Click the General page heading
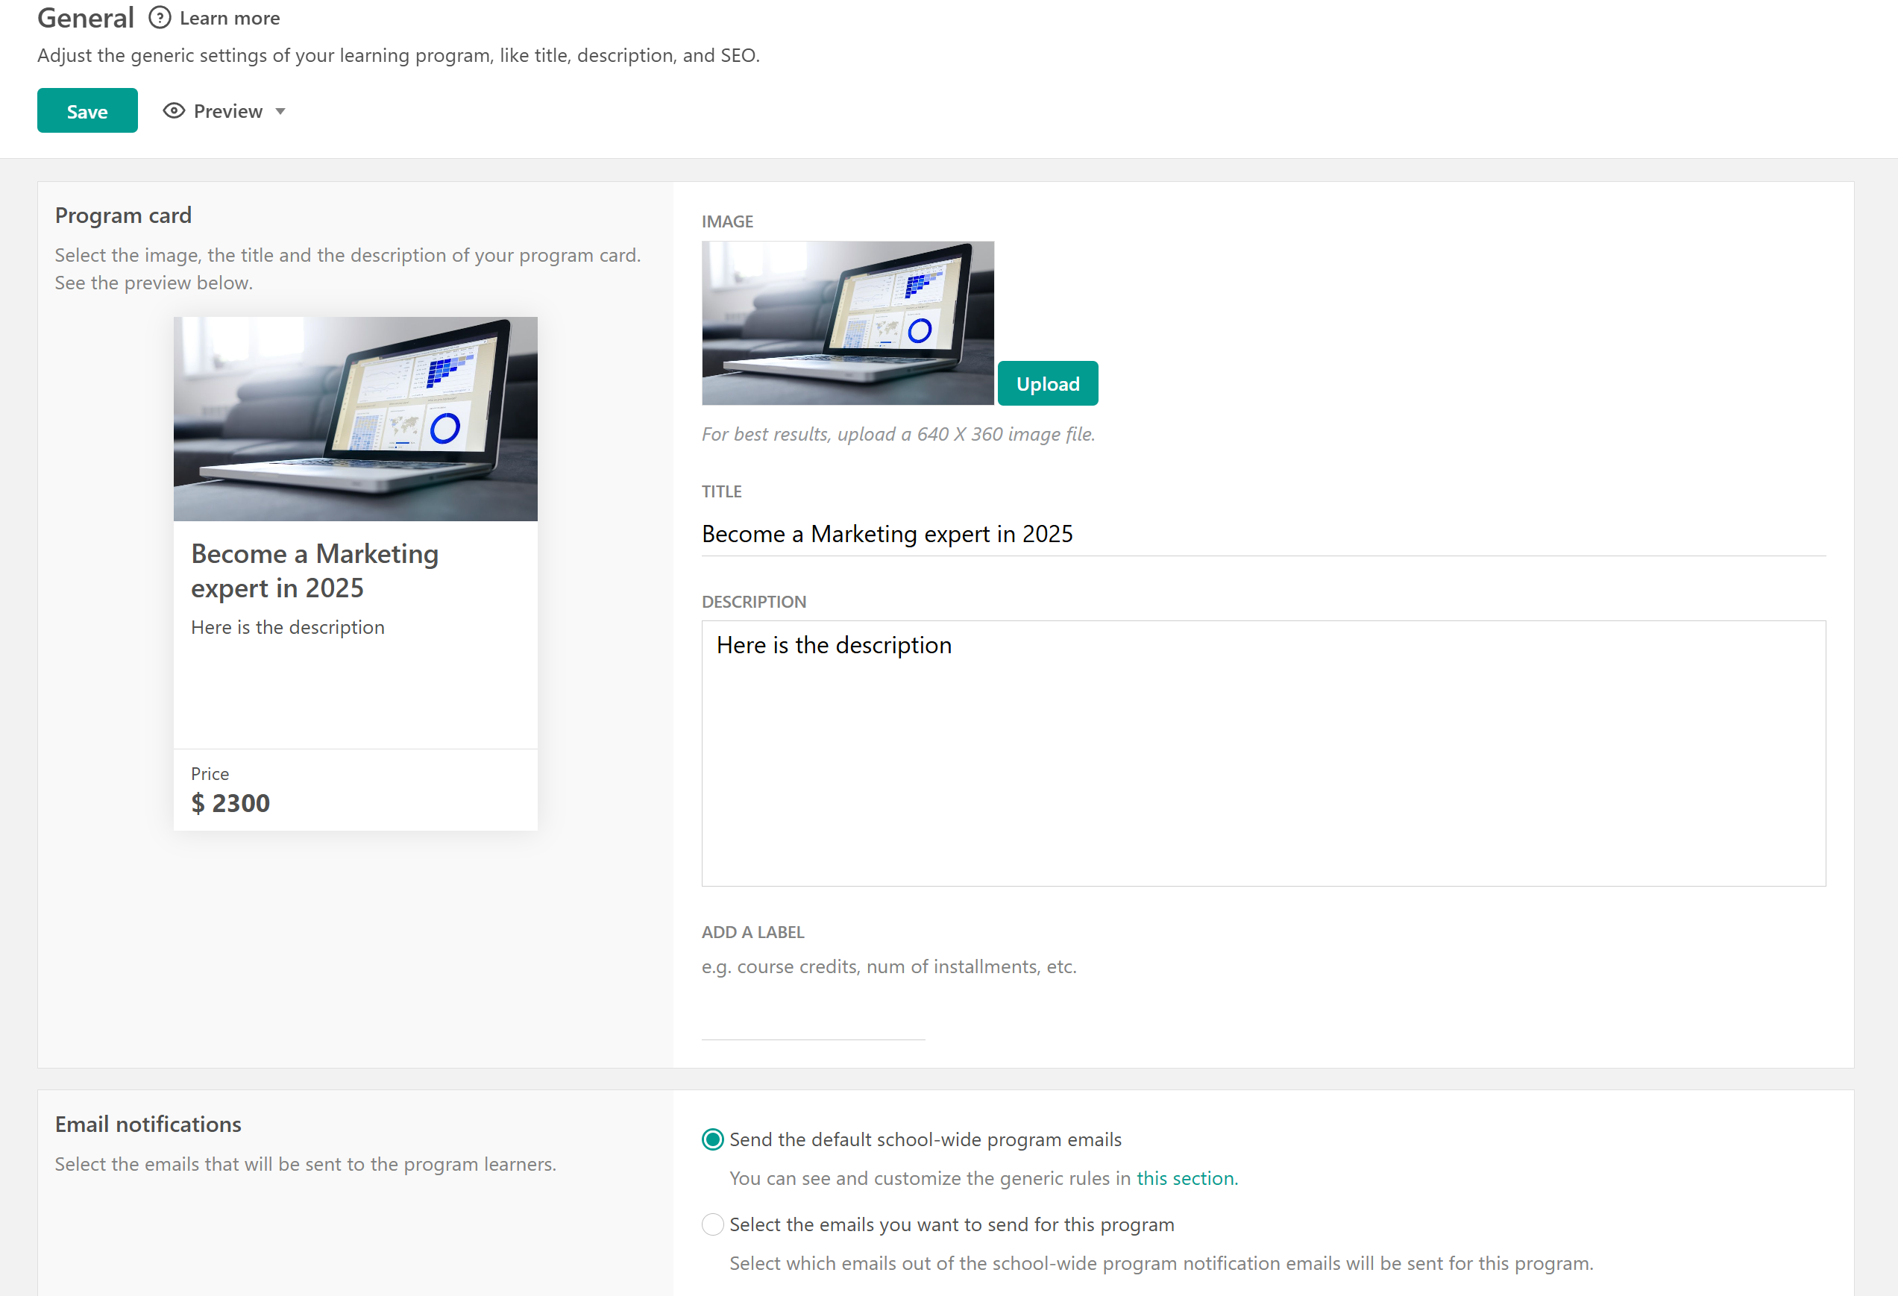Viewport: 1898px width, 1296px height. pyautogui.click(x=85, y=18)
